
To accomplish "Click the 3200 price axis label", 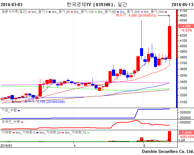I will pos(183,95).
